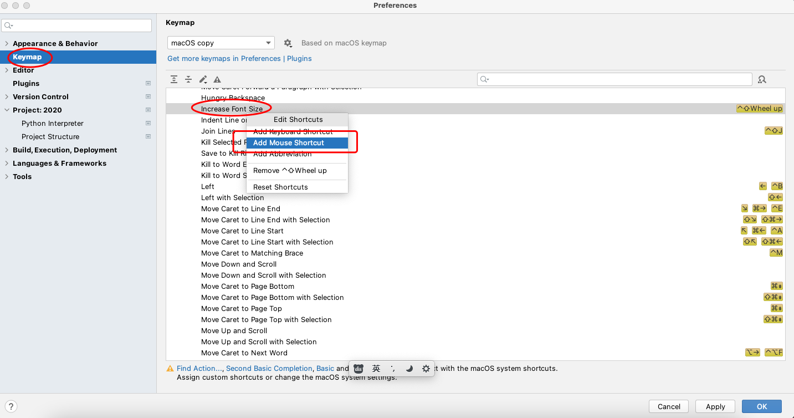Image resolution: width=794 pixels, height=418 pixels.
Task: Click the Project: 2020 project-level icon
Action: click(148, 110)
